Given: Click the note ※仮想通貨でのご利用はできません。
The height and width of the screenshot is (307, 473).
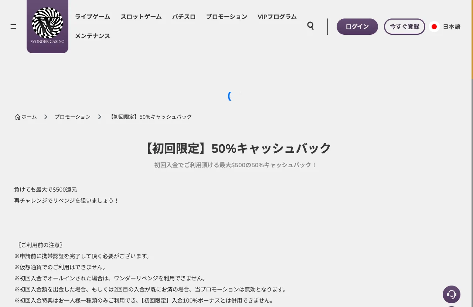Looking at the screenshot, I should click(61, 267).
